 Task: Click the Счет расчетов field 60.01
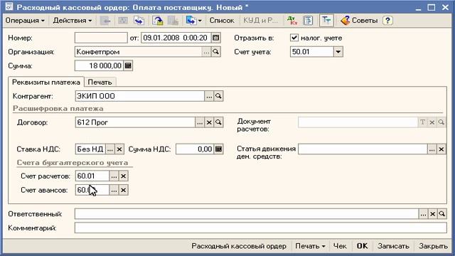[92, 176]
